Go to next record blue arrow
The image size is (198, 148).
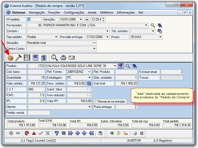tap(84, 133)
